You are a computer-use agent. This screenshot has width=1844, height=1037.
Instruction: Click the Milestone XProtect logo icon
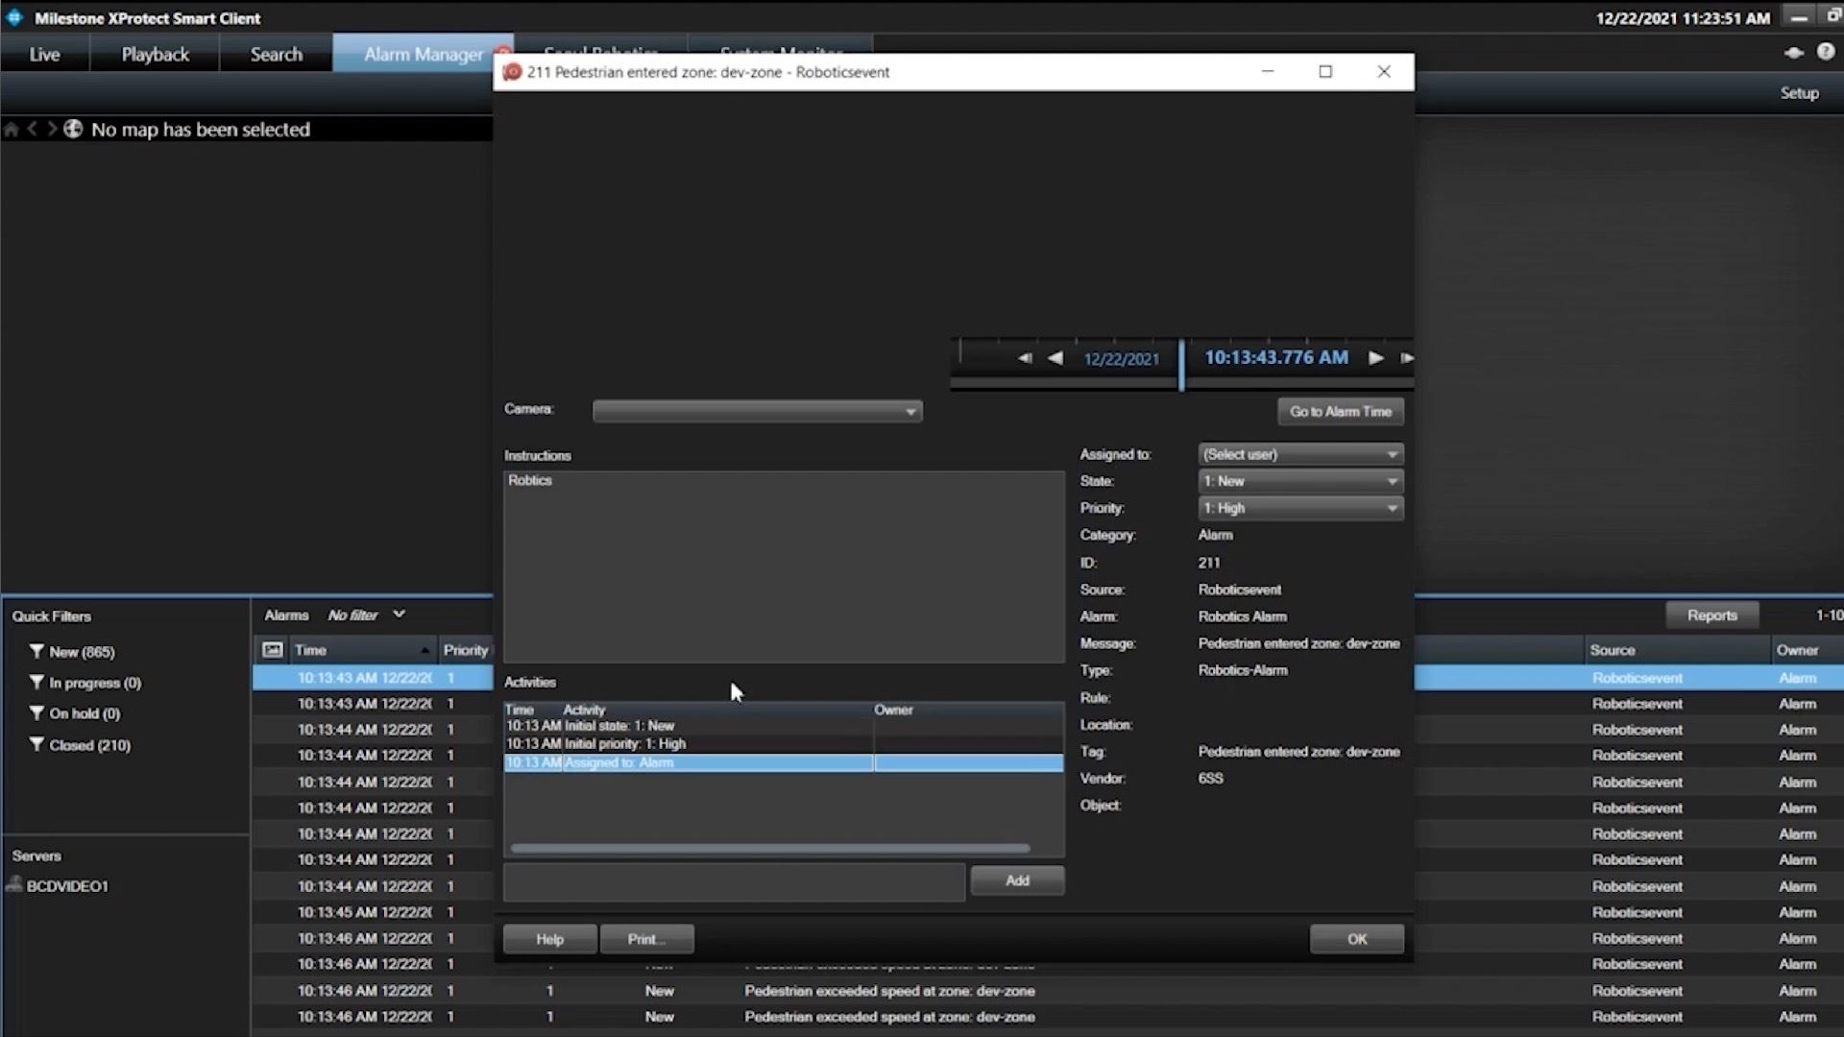pos(14,17)
